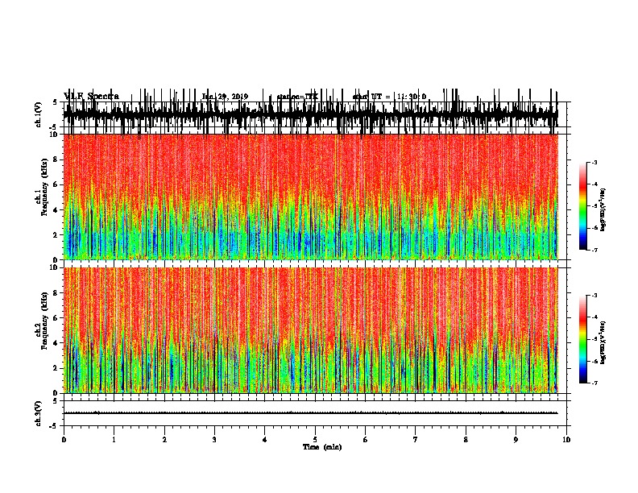Viewport: 638px width, 493px height.
Task: Click the "VLF Spectra" plot title
Action: pyautogui.click(x=91, y=97)
